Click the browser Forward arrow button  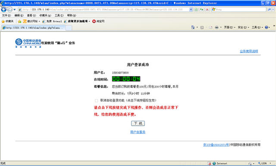coord(9,9)
